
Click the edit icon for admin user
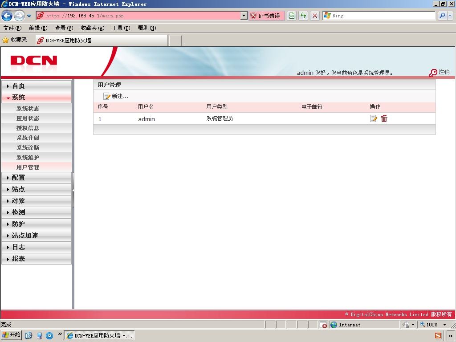click(374, 118)
